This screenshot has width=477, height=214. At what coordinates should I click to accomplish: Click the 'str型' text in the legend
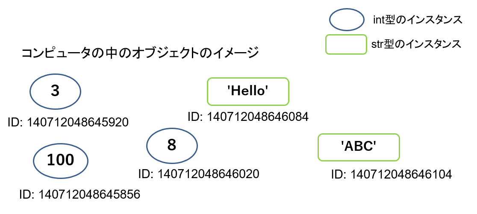point(383,44)
